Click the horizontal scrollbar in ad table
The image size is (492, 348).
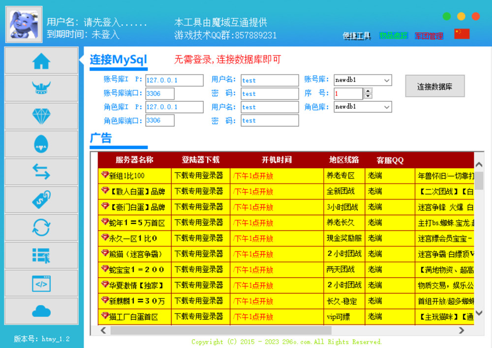pyautogui.click(x=280, y=331)
